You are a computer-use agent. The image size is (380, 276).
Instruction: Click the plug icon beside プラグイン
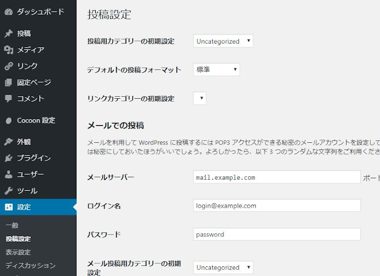pos(9,158)
